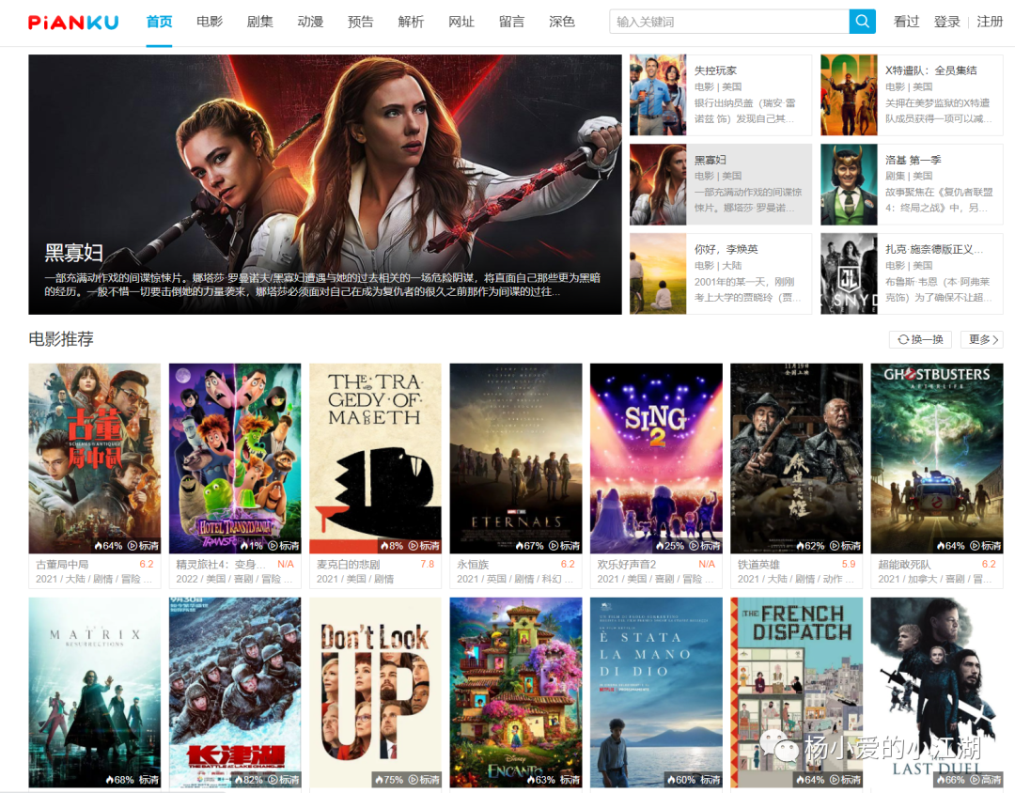Click the 铁道英雄 title link

click(x=758, y=565)
